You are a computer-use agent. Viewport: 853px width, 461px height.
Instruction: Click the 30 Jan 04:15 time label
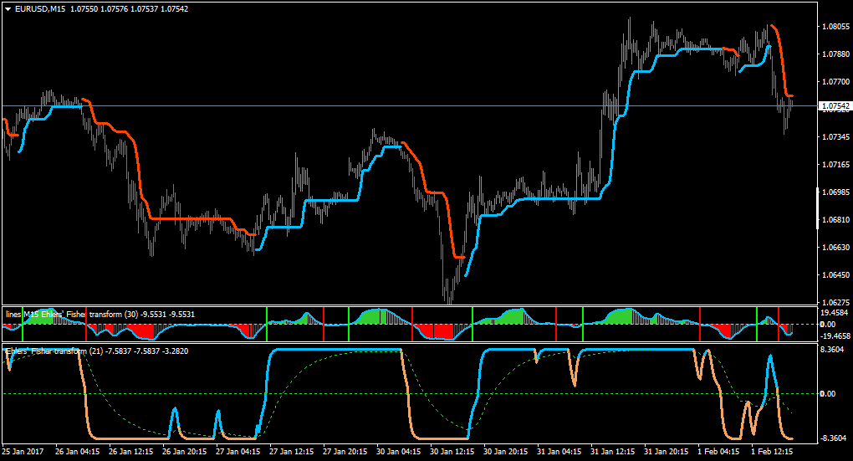399,451
